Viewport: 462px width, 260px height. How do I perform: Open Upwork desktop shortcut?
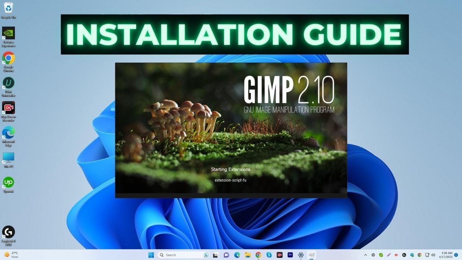8,185
